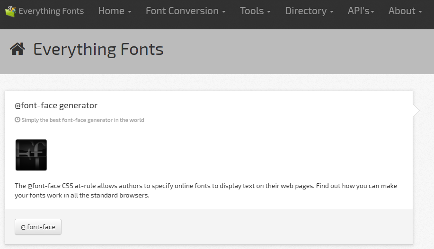Expand the About menu
The height and width of the screenshot is (249, 434).
pos(405,11)
